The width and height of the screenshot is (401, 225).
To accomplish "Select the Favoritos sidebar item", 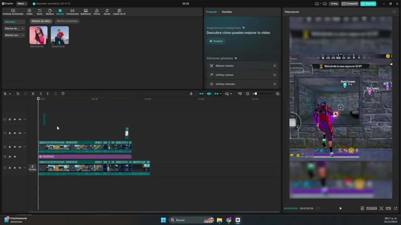I will [14, 22].
